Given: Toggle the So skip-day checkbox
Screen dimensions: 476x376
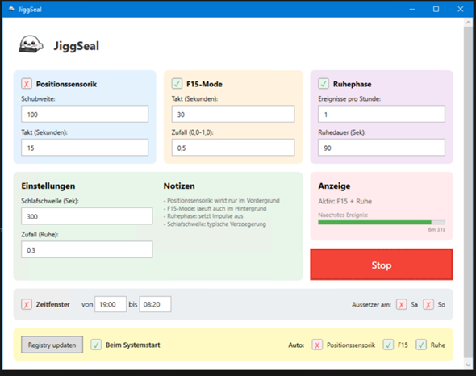Looking at the screenshot, I should 428,304.
